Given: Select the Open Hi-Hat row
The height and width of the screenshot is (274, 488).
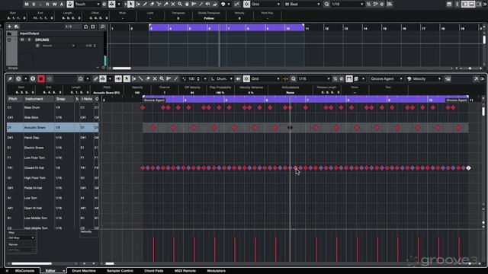Looking at the screenshot, I should pos(53,208).
